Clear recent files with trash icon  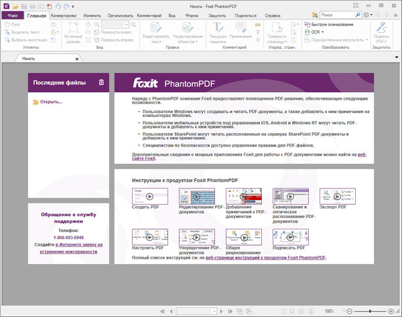(x=101, y=82)
